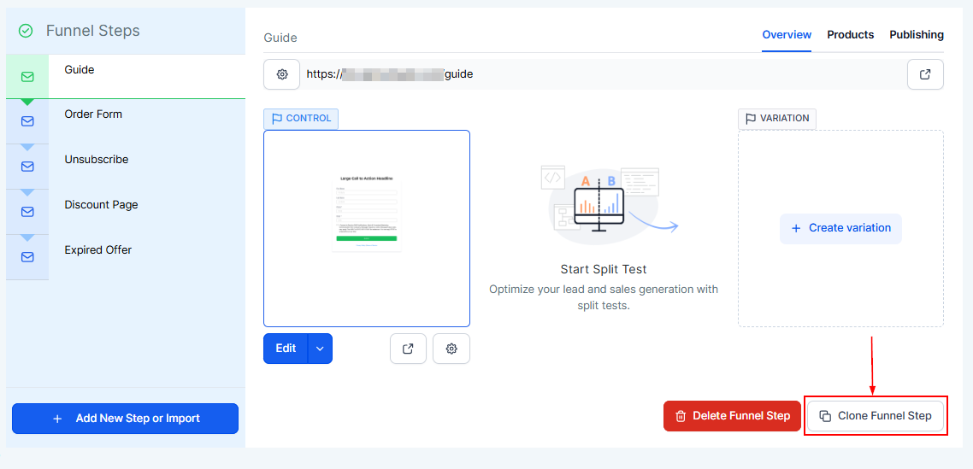
Task: Select the Order Form funnel step
Action: point(126,121)
